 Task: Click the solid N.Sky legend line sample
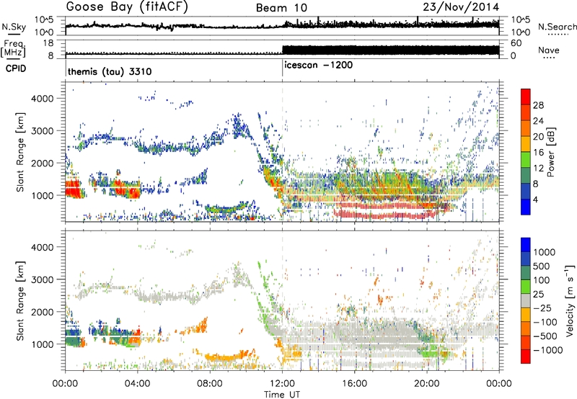pyautogui.click(x=14, y=35)
